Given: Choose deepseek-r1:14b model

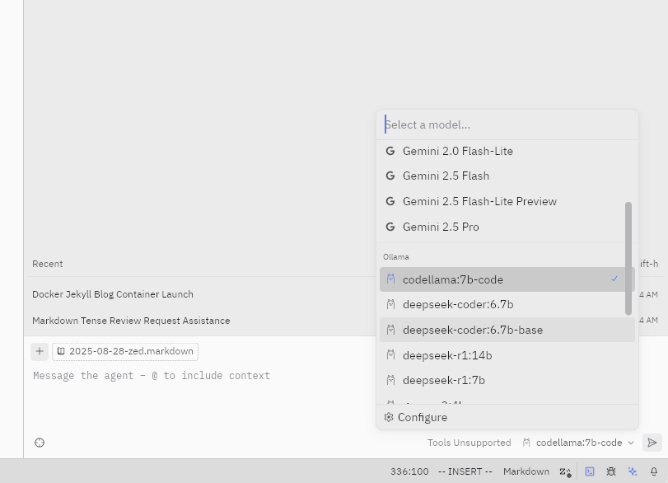Looking at the screenshot, I should [507, 355].
